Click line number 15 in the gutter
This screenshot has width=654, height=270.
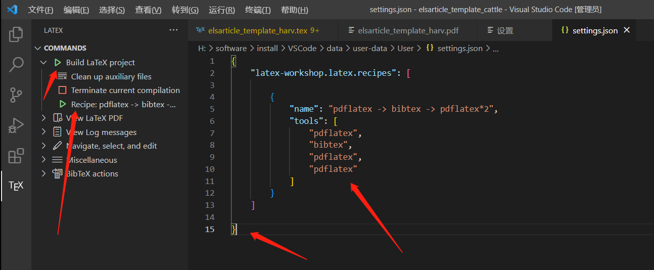click(210, 230)
